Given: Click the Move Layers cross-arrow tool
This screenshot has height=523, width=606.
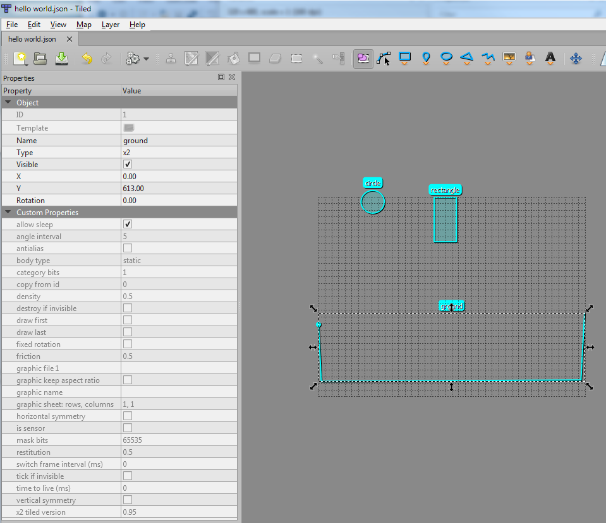Looking at the screenshot, I should click(576, 59).
